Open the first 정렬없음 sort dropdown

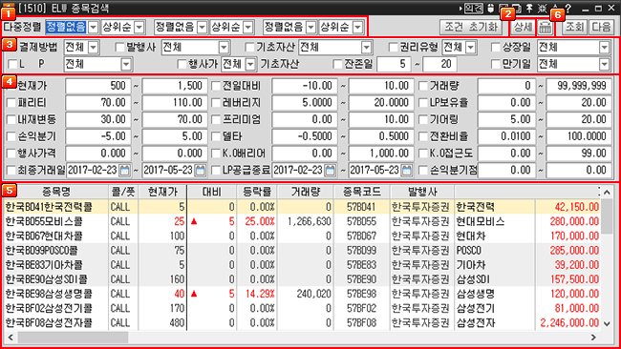click(93, 27)
